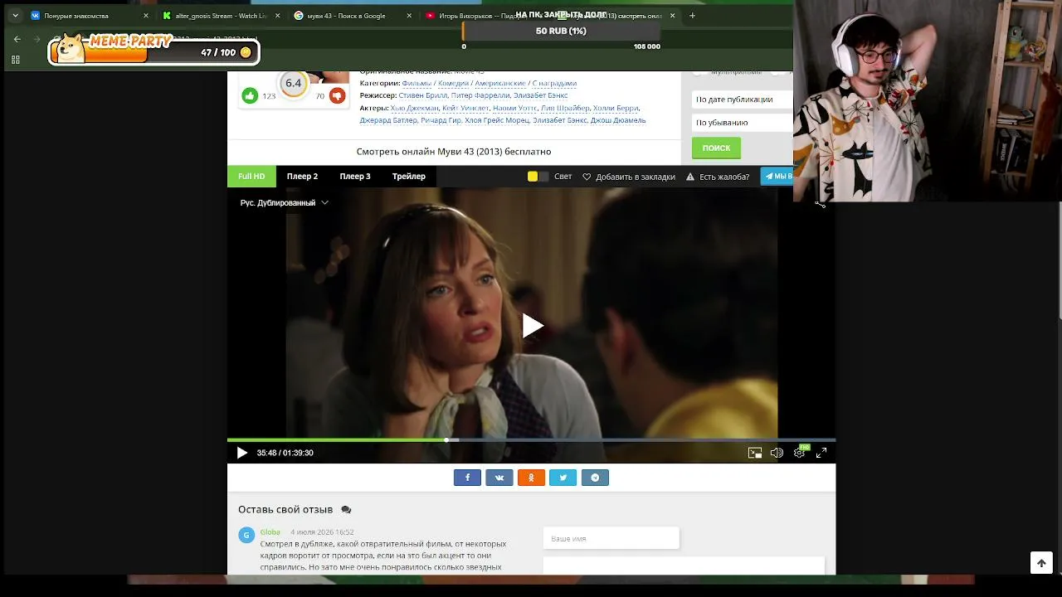Click the 6.4 rating circle
Screen dimensions: 1062x597
pyautogui.click(x=293, y=84)
